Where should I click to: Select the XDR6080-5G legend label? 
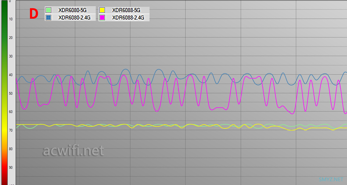[x=72, y=10]
